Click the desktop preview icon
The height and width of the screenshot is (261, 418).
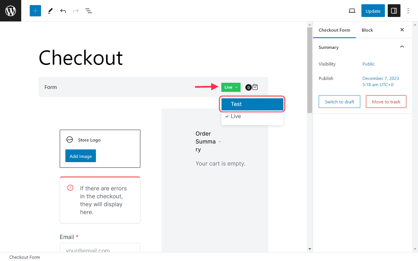click(x=352, y=10)
